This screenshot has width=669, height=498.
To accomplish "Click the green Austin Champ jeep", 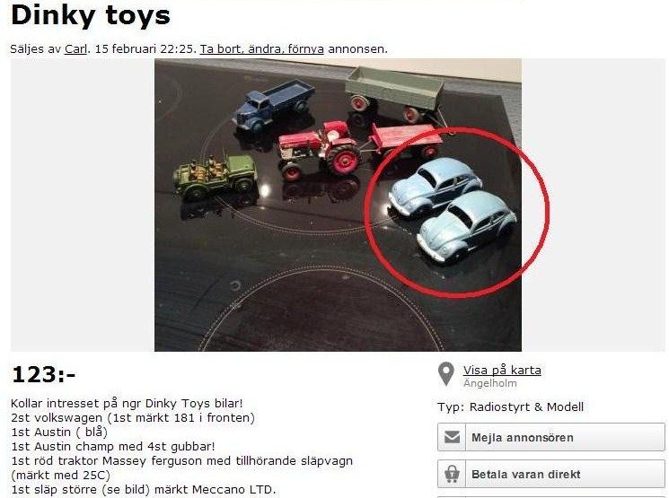I will click(x=215, y=175).
